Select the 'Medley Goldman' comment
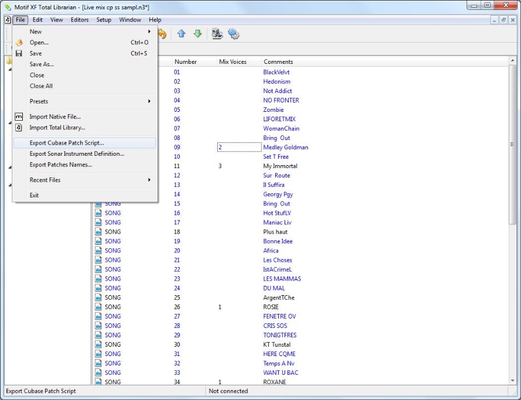The image size is (521, 400). (x=286, y=148)
